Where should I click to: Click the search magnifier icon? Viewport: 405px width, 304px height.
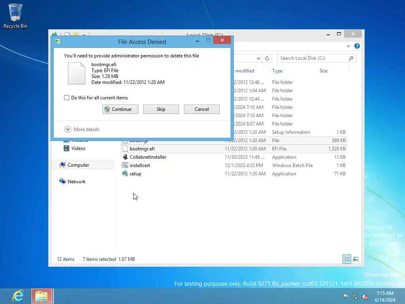351,58
